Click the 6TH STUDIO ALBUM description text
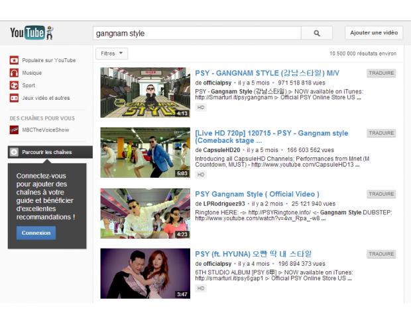The image size is (411, 324). (274, 275)
